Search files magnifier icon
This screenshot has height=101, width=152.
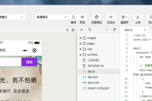point(90,30)
